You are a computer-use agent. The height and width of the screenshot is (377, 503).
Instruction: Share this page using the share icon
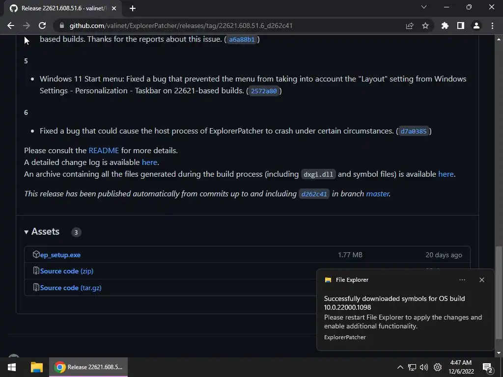[410, 26]
